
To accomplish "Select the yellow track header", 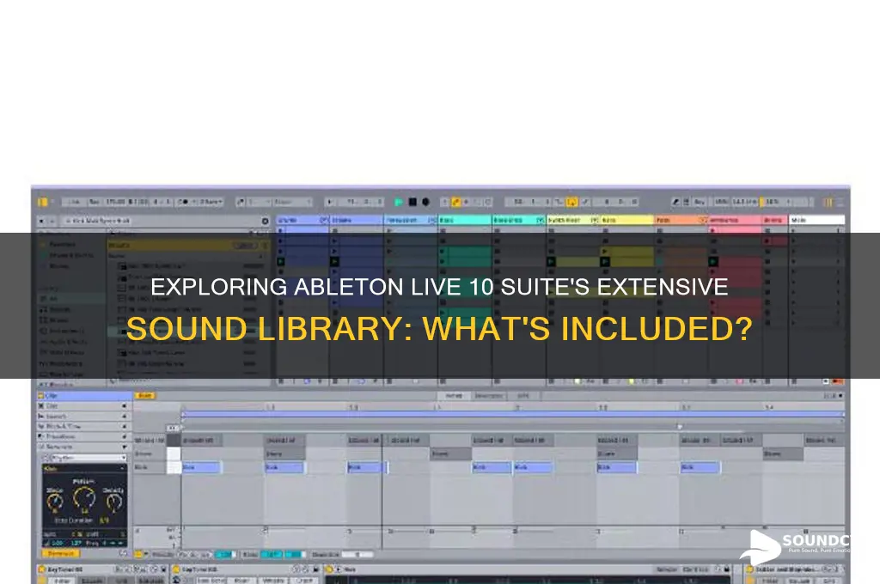I will [626, 220].
